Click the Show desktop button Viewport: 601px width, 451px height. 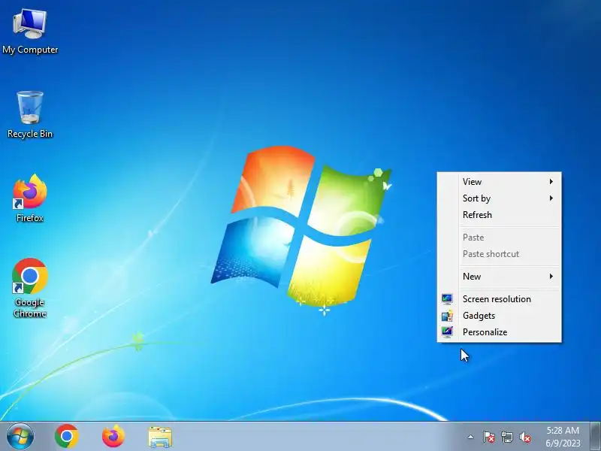pyautogui.click(x=596, y=437)
